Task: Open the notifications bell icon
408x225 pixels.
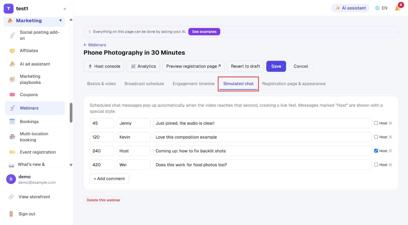Action: pyautogui.click(x=398, y=8)
